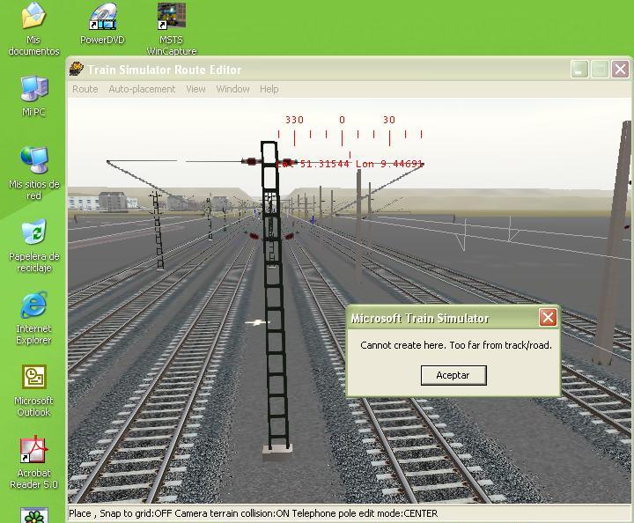Viewport: 634px width, 523px height.
Task: Close the Microsoft Train Simulator error dialog
Action: (x=548, y=318)
